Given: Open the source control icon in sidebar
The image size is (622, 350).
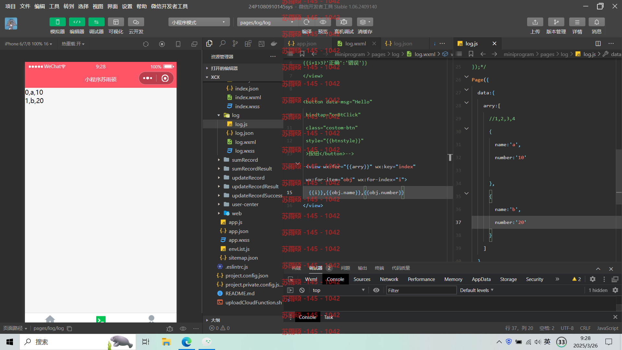Looking at the screenshot, I should 235,43.
